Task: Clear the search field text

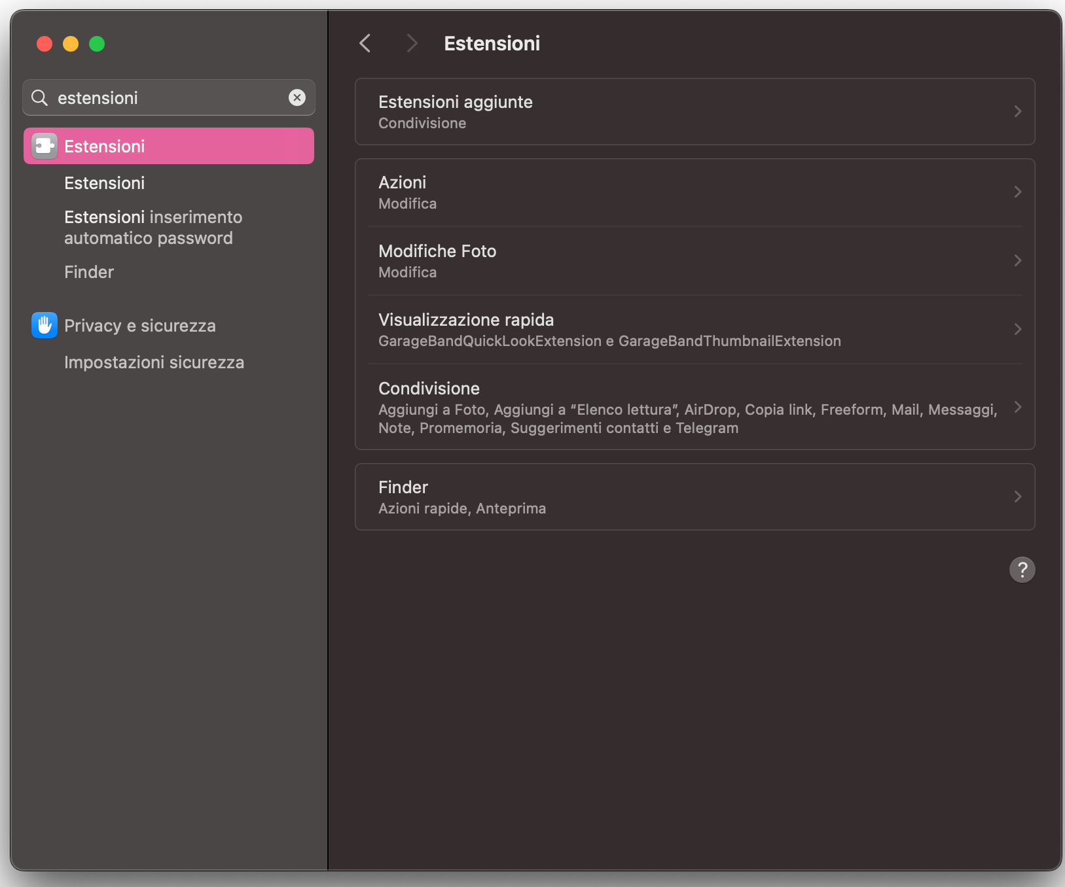Action: pos(297,97)
